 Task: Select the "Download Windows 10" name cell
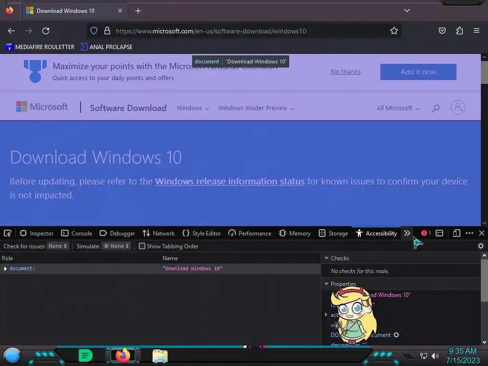click(x=193, y=269)
